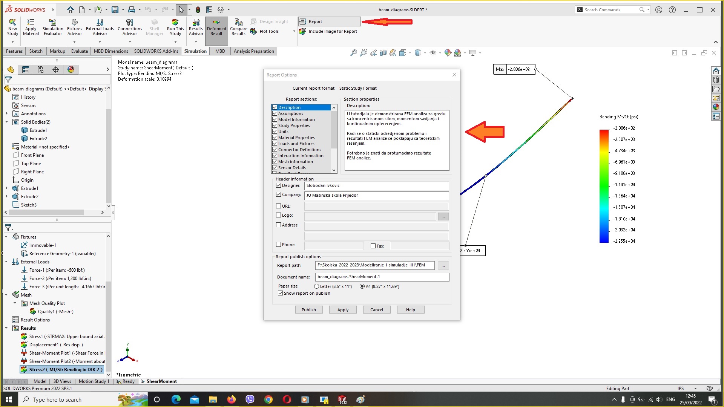Open Results Advisor

click(x=196, y=27)
